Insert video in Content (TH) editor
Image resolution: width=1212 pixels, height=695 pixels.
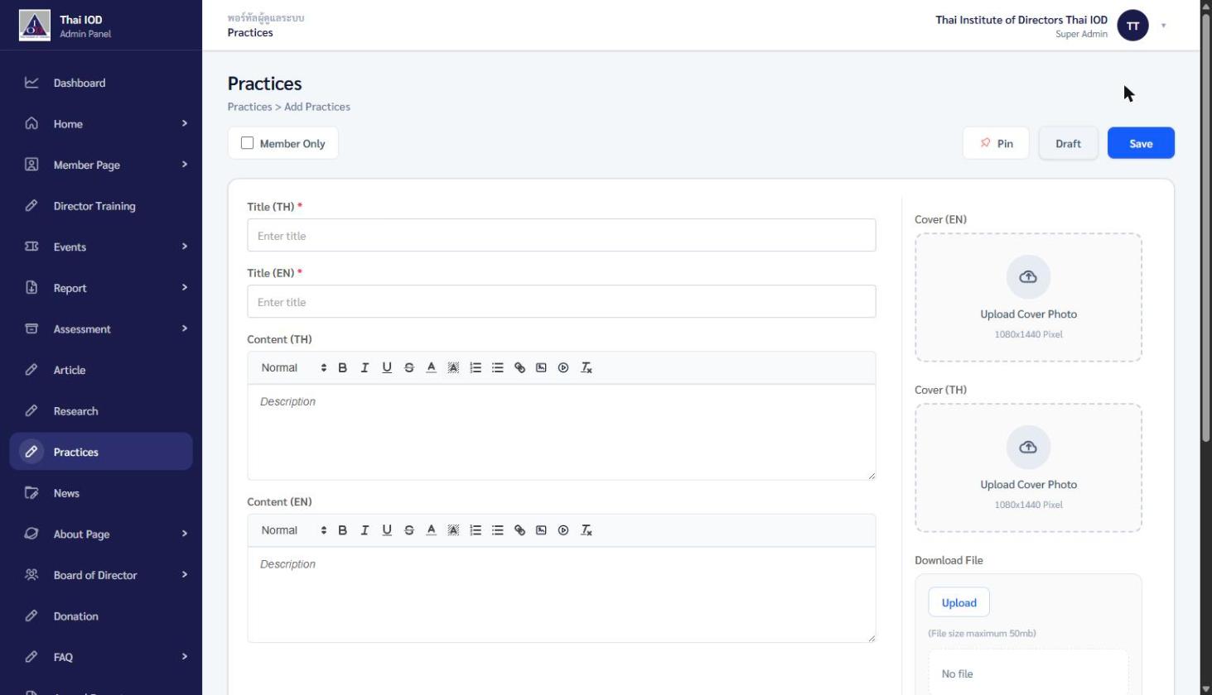(563, 367)
